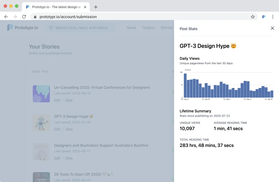Reload the current page
The width and height of the screenshot is (279, 182).
click(x=24, y=17)
